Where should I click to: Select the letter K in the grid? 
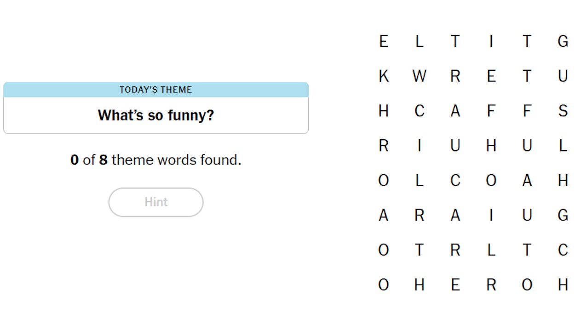(x=384, y=76)
